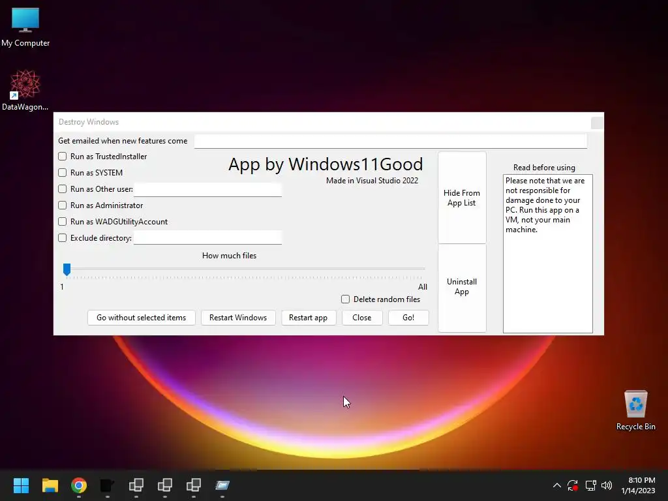
Task: Enable Run as SYSTEM checkbox
Action: point(62,172)
